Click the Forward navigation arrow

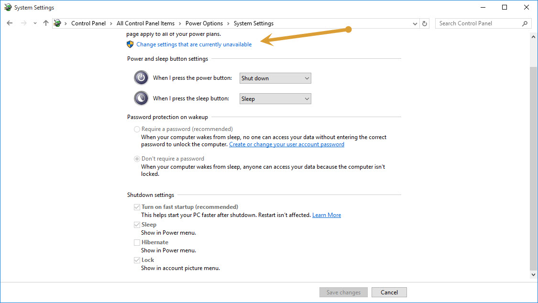[x=24, y=23]
